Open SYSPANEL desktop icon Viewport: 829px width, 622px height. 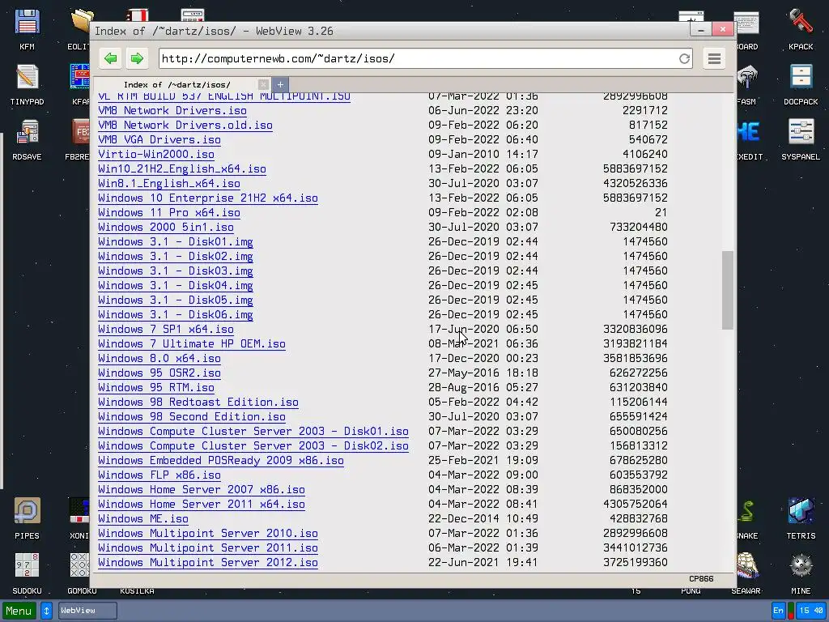(801, 139)
